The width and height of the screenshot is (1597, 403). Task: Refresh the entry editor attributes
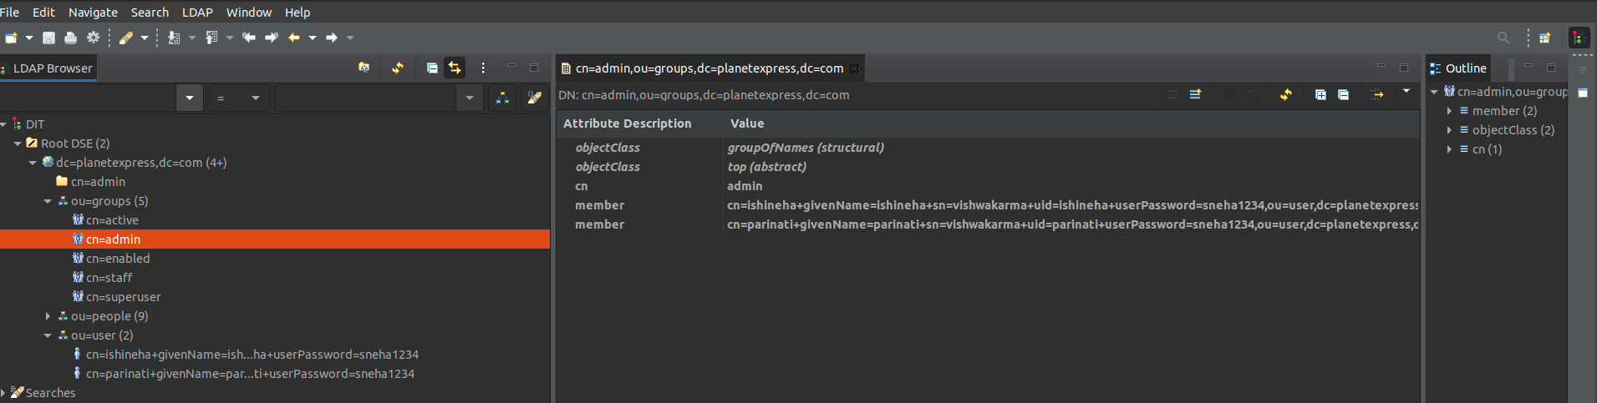pos(1286,94)
